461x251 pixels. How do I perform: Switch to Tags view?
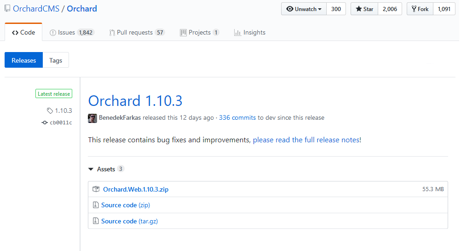[x=56, y=60]
